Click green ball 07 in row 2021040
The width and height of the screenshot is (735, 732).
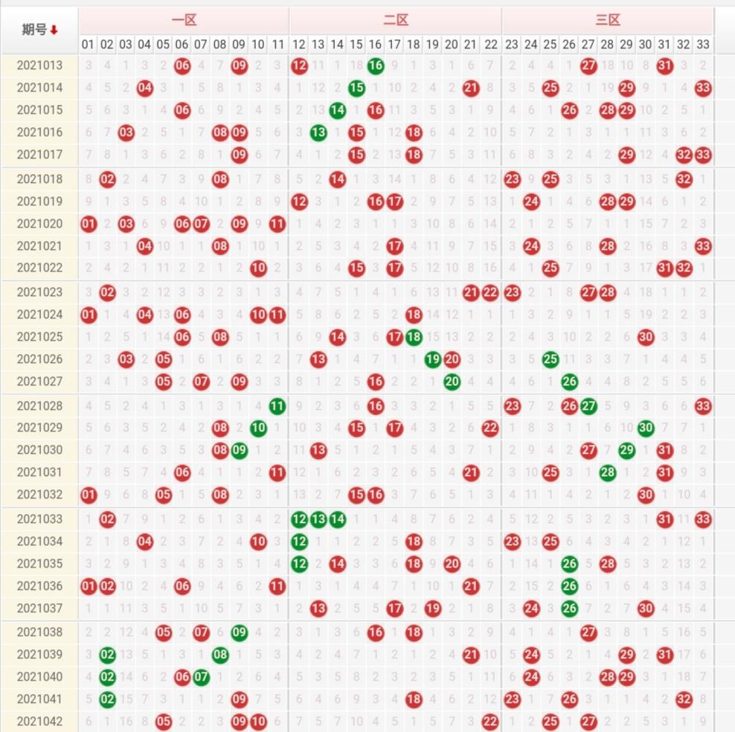[201, 677]
